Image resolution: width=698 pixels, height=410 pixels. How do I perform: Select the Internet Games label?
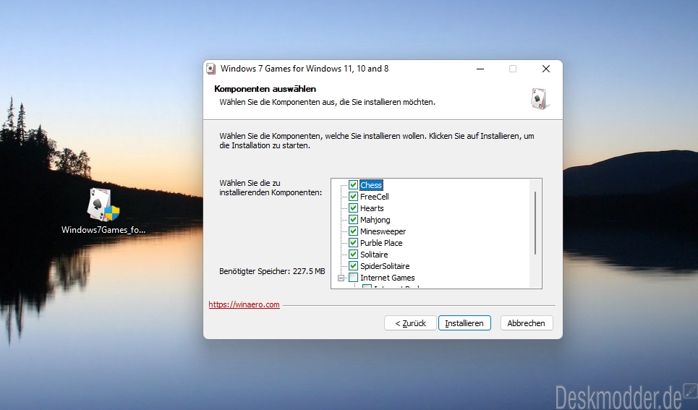(x=387, y=278)
